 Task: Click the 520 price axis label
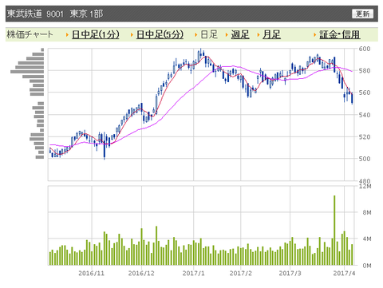(365, 137)
